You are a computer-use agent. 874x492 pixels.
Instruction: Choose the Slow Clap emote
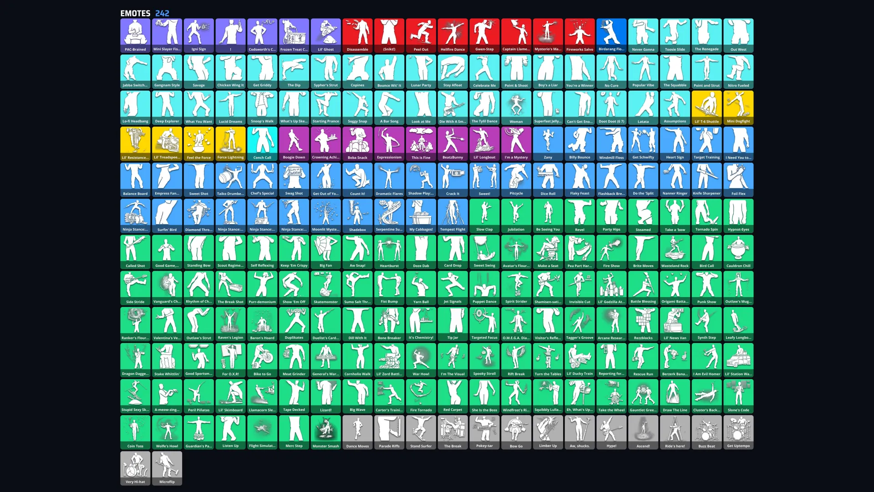484,216
